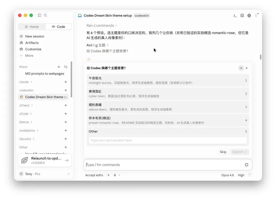Image resolution: width=276 pixels, height=199 pixels.
Task: Add session to Other group
Action: coord(66,147)
